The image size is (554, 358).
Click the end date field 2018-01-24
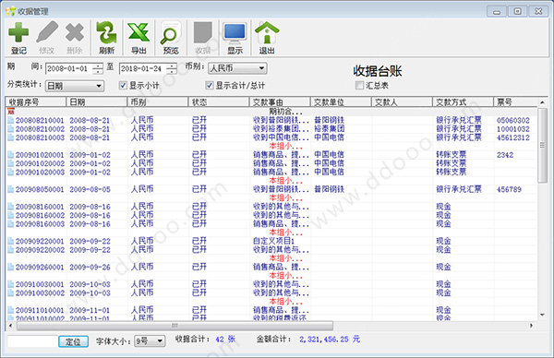coord(143,68)
